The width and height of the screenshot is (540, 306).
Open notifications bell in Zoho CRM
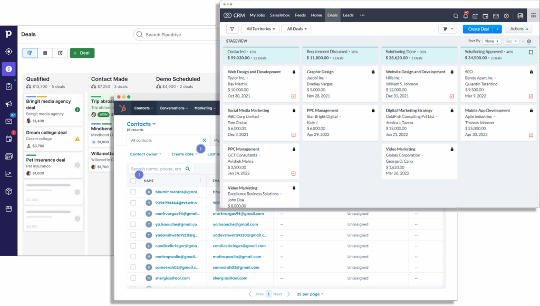[x=466, y=15]
